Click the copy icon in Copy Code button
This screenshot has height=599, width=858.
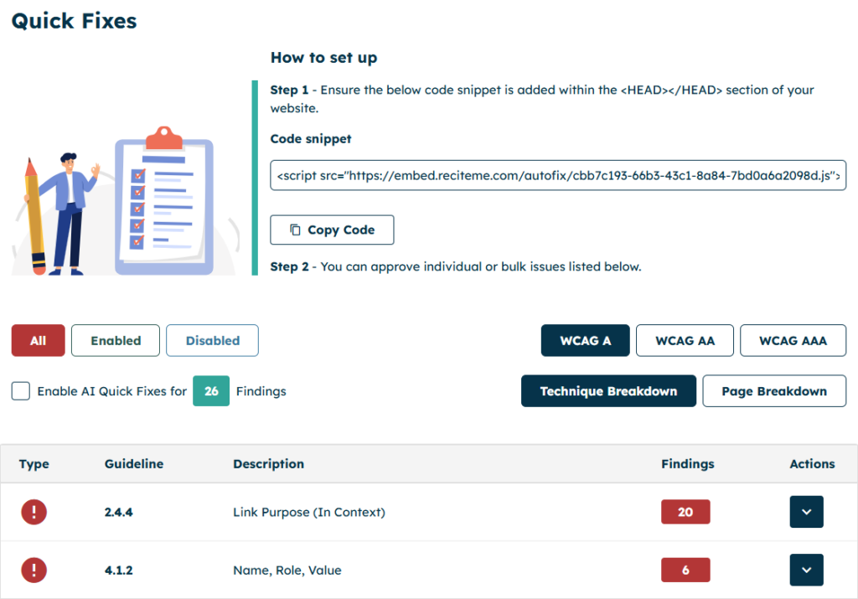tap(295, 230)
